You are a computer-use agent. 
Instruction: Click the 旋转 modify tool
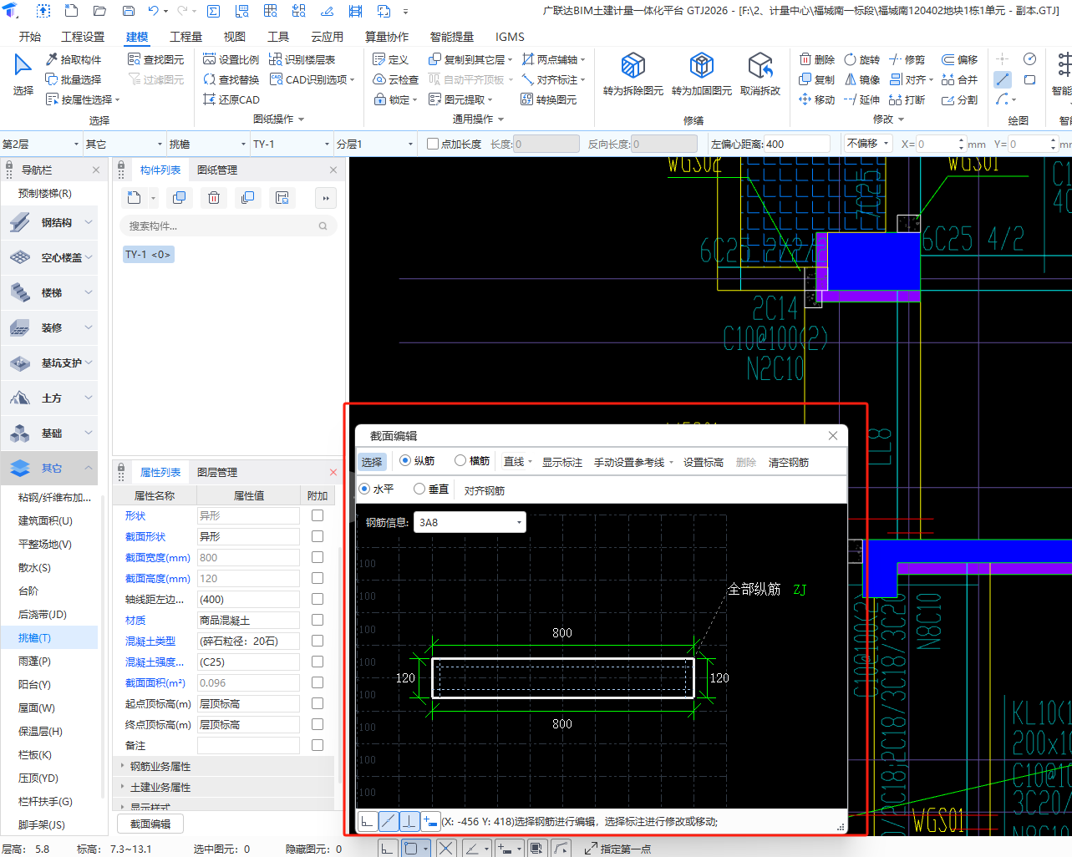click(x=861, y=59)
